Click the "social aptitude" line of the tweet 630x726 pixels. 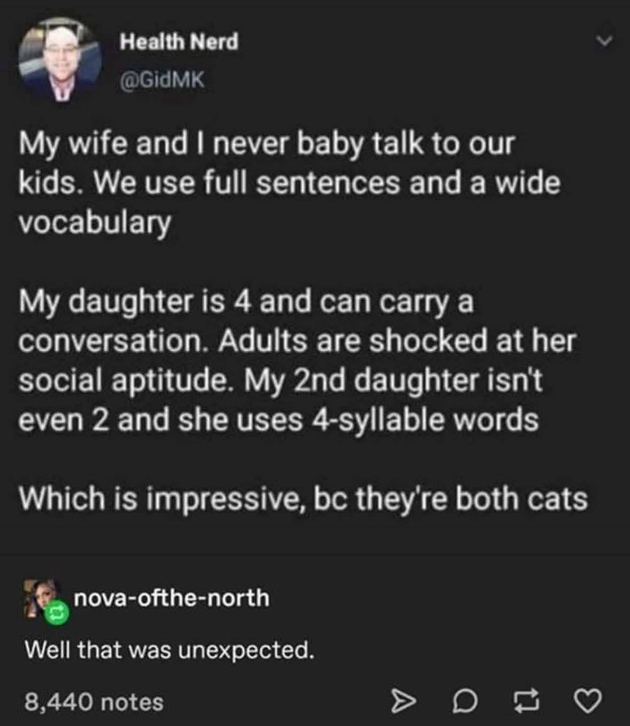pos(280,380)
